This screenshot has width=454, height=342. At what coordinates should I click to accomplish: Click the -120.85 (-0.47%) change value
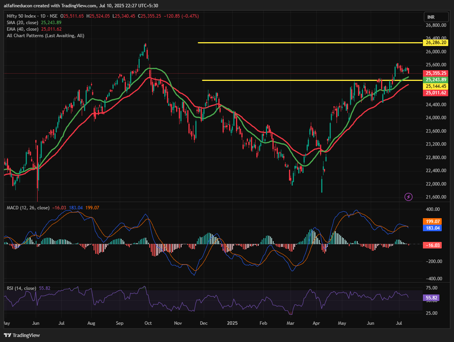coord(181,16)
